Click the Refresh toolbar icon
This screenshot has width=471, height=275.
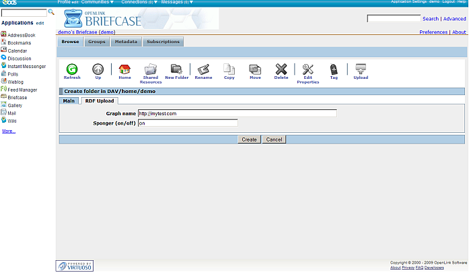[71, 69]
